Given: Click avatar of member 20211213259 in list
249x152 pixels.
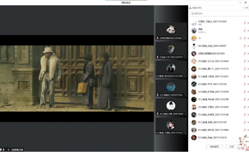Looking at the screenshot, I should [x=194, y=92].
